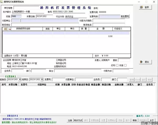Click the app icon in the title bar
The image size is (158, 125).
coord(2,2)
